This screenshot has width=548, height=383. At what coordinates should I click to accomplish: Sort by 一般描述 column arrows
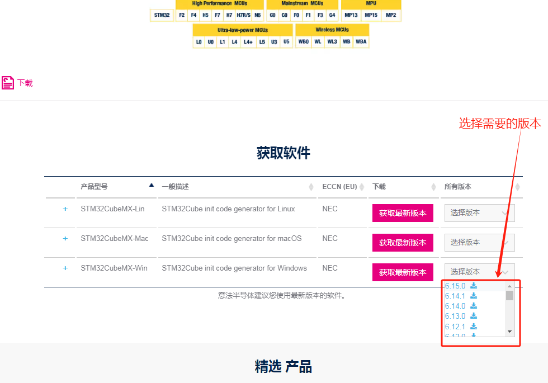point(311,187)
